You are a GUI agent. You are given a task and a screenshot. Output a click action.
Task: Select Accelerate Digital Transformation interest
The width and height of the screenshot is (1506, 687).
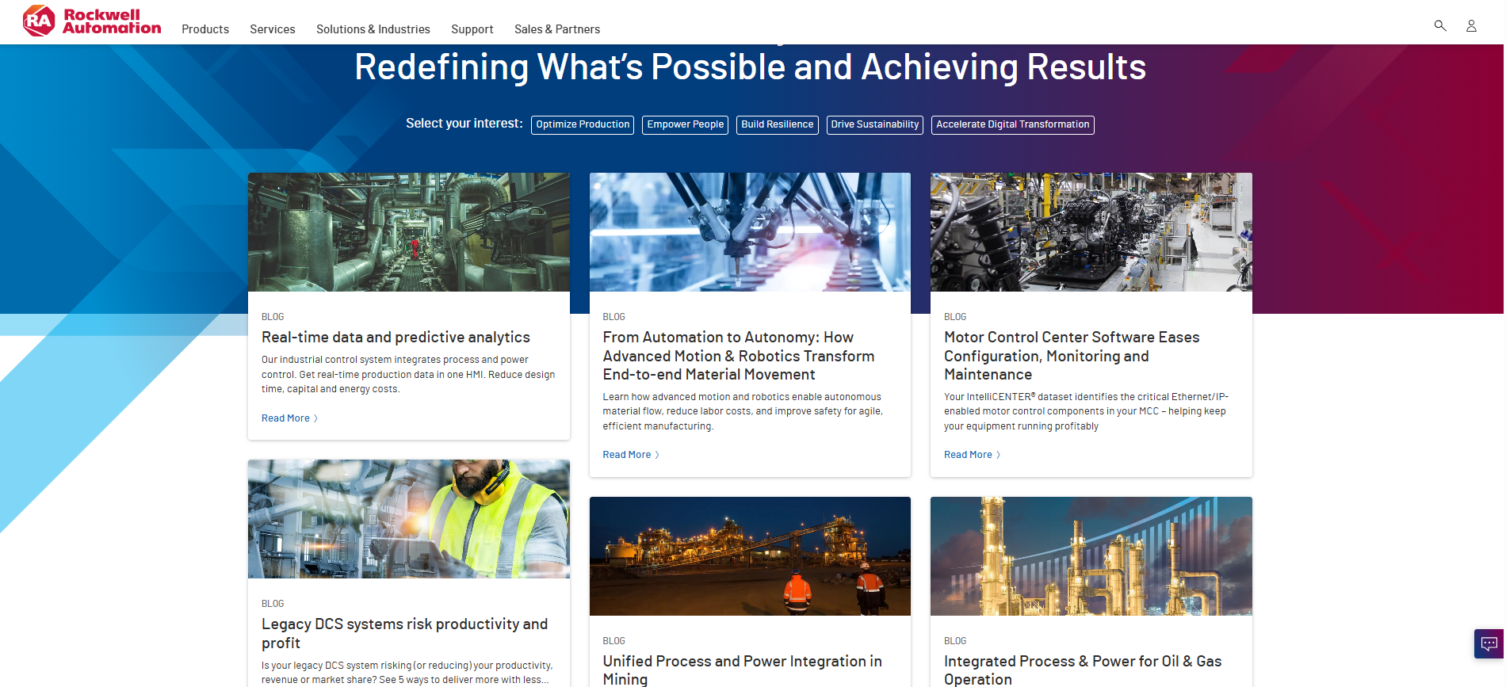[1013, 124]
